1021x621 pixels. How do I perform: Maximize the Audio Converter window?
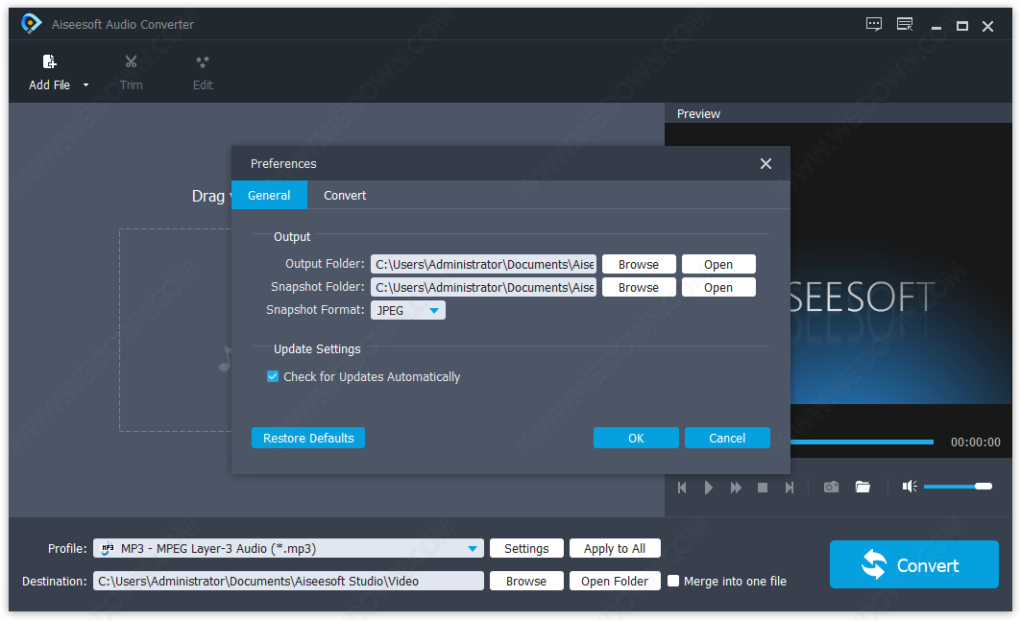(x=961, y=26)
